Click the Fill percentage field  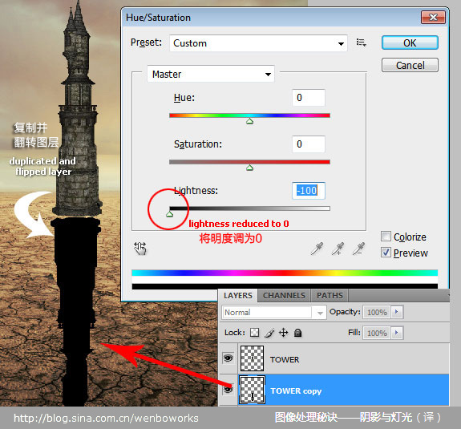(x=377, y=333)
